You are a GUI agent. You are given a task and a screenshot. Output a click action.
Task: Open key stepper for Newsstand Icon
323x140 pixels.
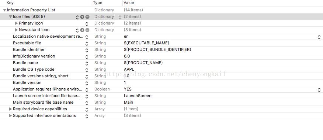[77, 30]
